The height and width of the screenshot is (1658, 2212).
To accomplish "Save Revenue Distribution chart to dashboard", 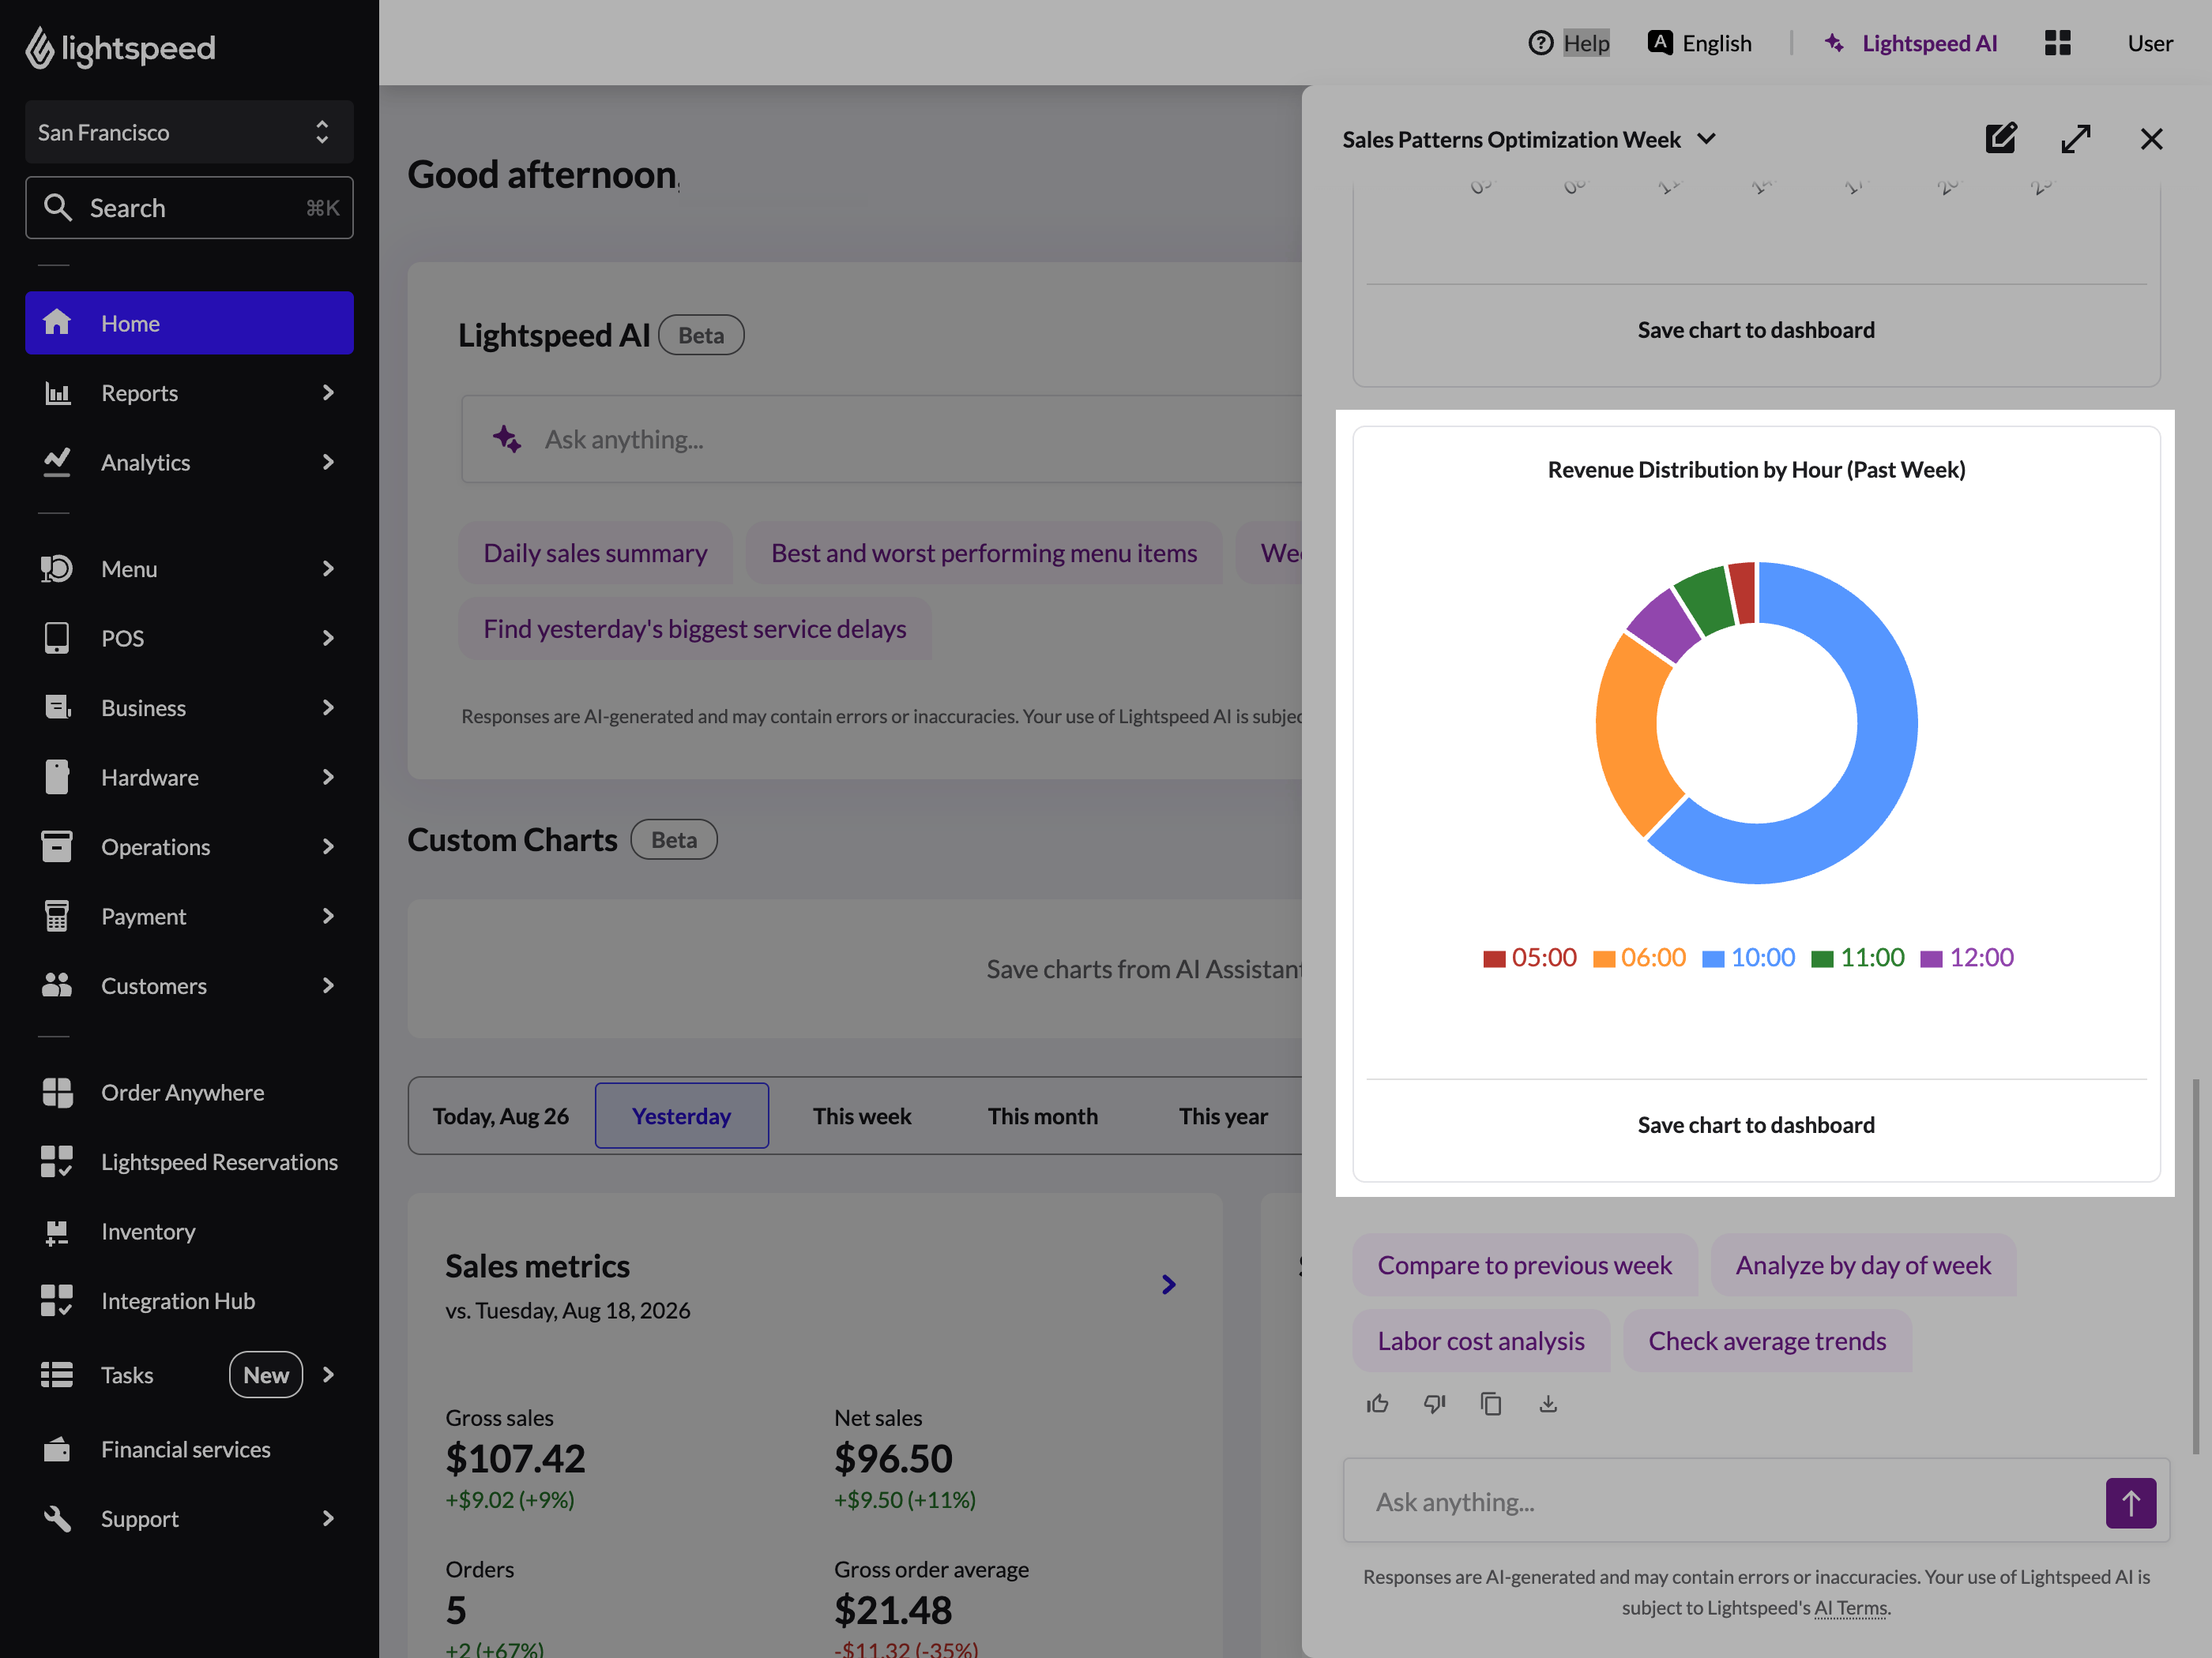I will tap(1756, 1124).
